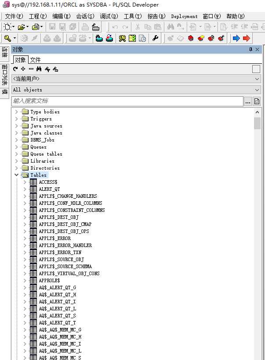Toggle the square box in object browser toolbar
Viewport: 265px width, 360px height.
coord(256,69)
